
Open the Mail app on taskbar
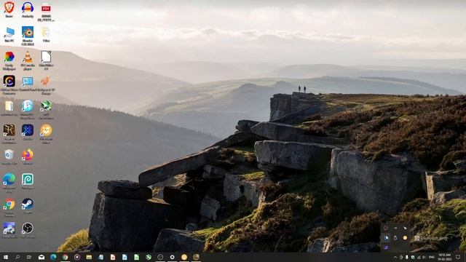pos(42,257)
